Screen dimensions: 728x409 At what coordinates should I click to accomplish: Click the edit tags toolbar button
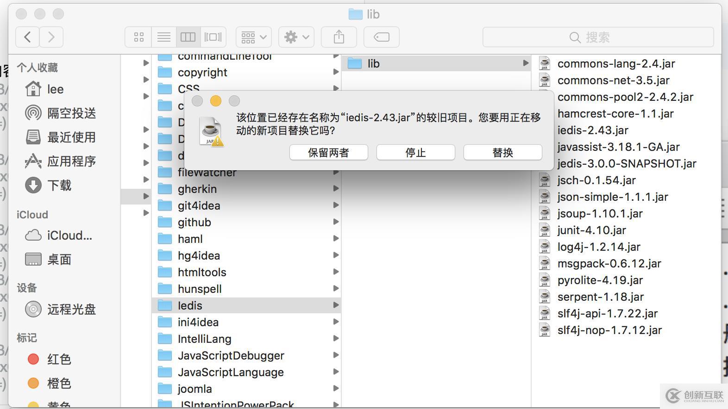(x=382, y=37)
